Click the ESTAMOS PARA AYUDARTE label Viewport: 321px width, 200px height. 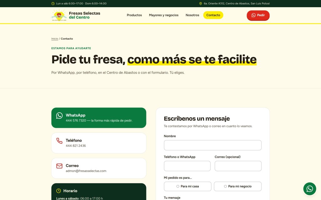[71, 48]
